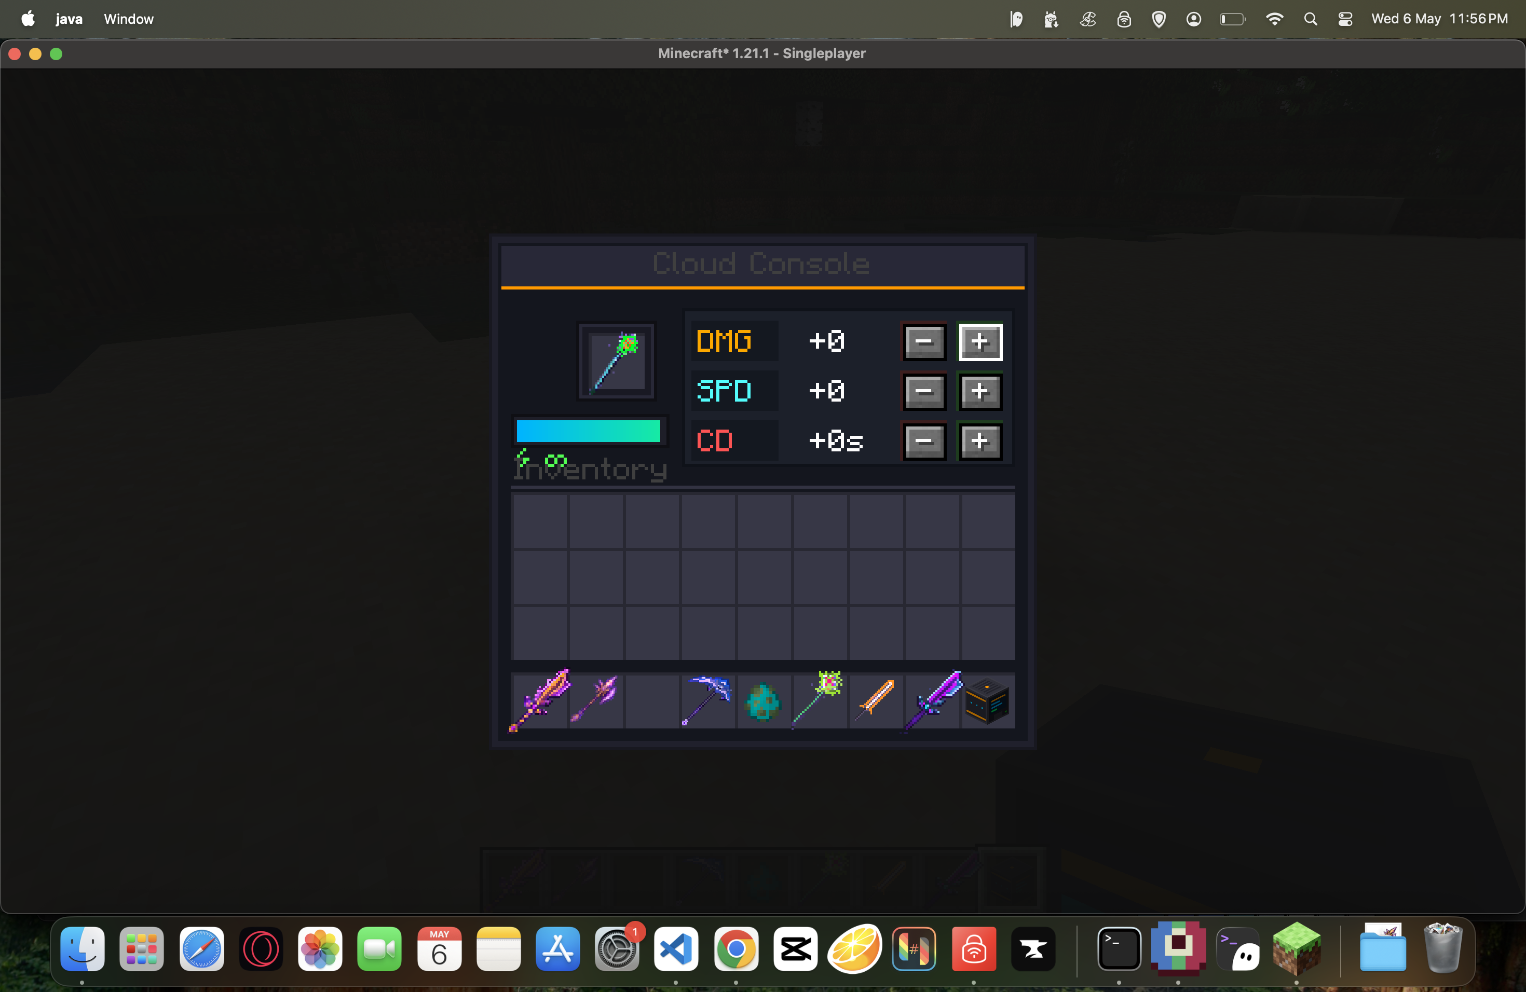Open Control Center in the menu bar
The width and height of the screenshot is (1526, 992).
[1345, 19]
